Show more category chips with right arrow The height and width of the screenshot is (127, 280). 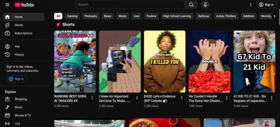pos(274,16)
